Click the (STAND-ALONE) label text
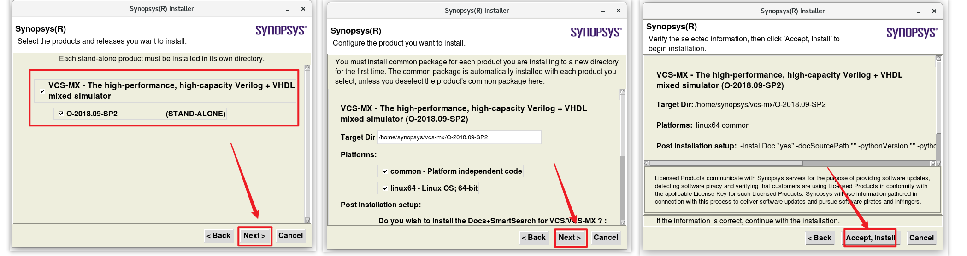Image resolution: width=967 pixels, height=256 pixels. pyautogui.click(x=195, y=114)
